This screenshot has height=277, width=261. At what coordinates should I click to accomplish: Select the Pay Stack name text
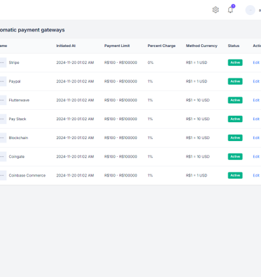coord(18,119)
